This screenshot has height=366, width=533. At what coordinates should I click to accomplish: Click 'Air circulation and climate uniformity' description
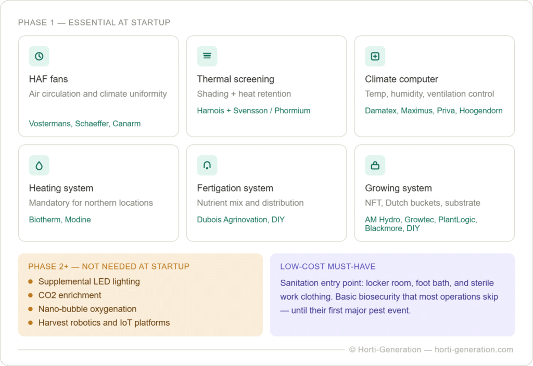98,94
